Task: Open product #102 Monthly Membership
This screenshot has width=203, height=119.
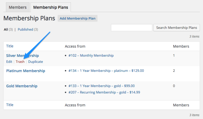Action: [91, 55]
